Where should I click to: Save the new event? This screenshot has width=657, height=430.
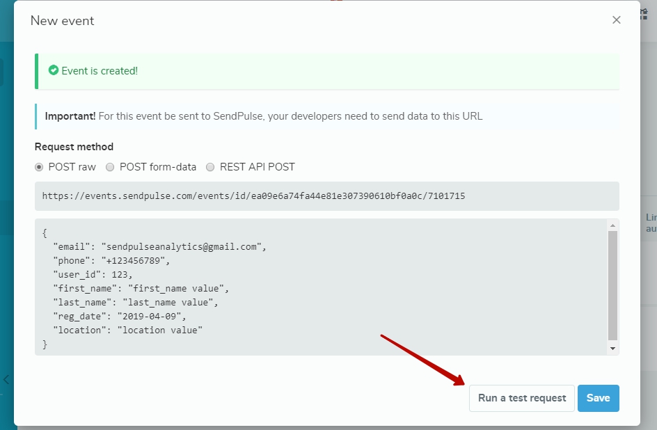click(x=598, y=398)
